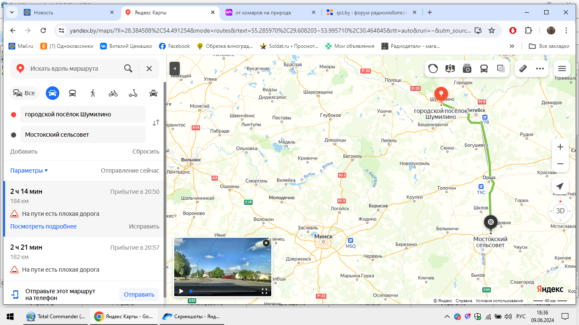Click the video preview progress slider

click(x=222, y=291)
